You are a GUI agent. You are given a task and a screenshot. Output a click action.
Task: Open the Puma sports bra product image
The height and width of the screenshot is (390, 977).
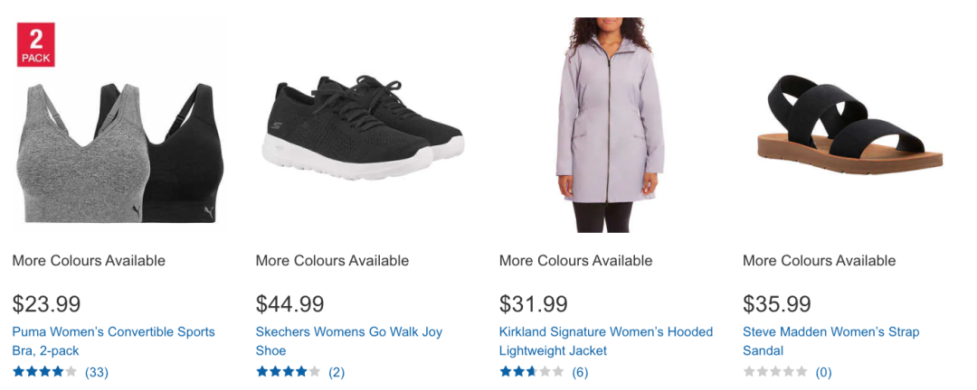coord(118,149)
